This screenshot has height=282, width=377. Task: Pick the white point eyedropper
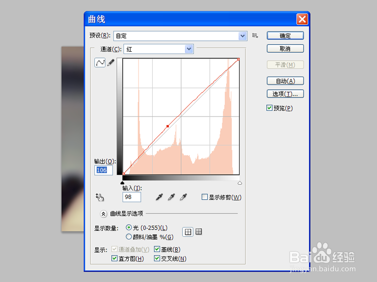coord(183,197)
